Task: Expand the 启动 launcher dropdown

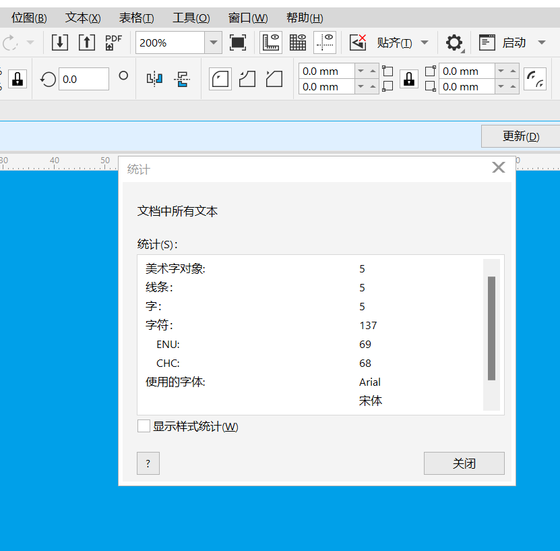Action: pos(542,42)
